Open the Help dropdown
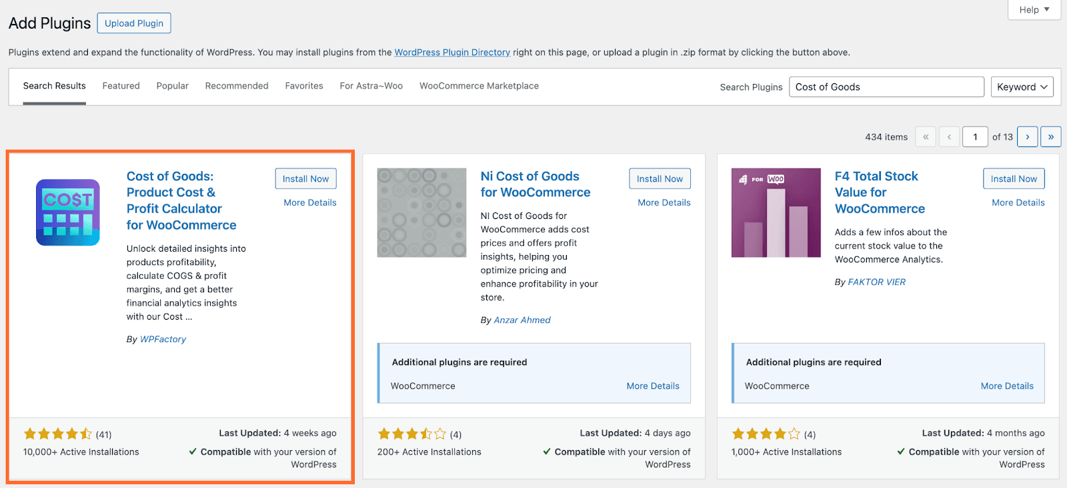Viewport: 1067px width, 488px height. click(1034, 9)
